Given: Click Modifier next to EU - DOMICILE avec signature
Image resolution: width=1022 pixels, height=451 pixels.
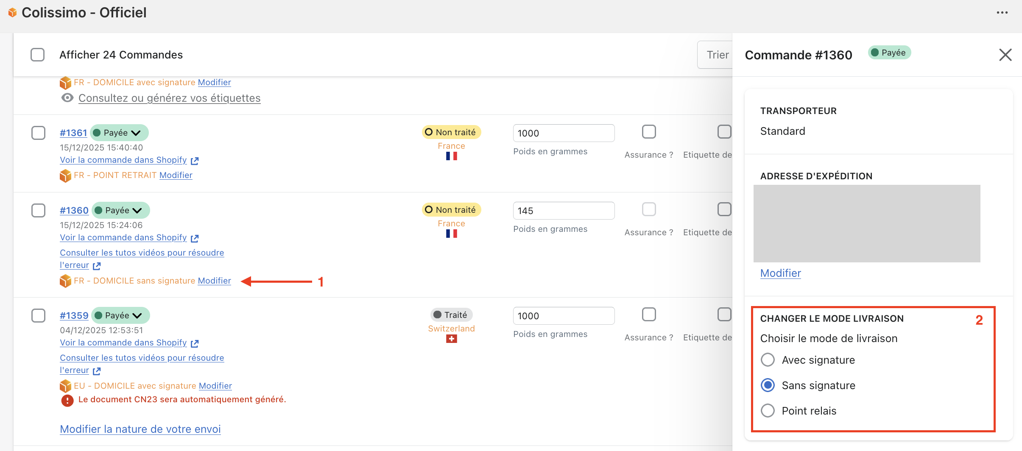Looking at the screenshot, I should point(215,386).
